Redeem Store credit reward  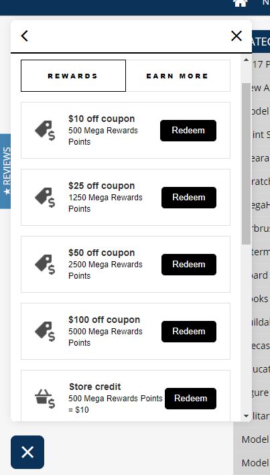click(x=190, y=399)
